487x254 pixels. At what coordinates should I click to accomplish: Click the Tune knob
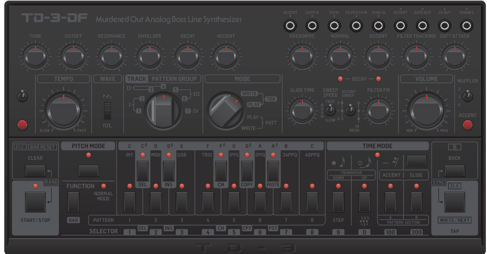35,57
